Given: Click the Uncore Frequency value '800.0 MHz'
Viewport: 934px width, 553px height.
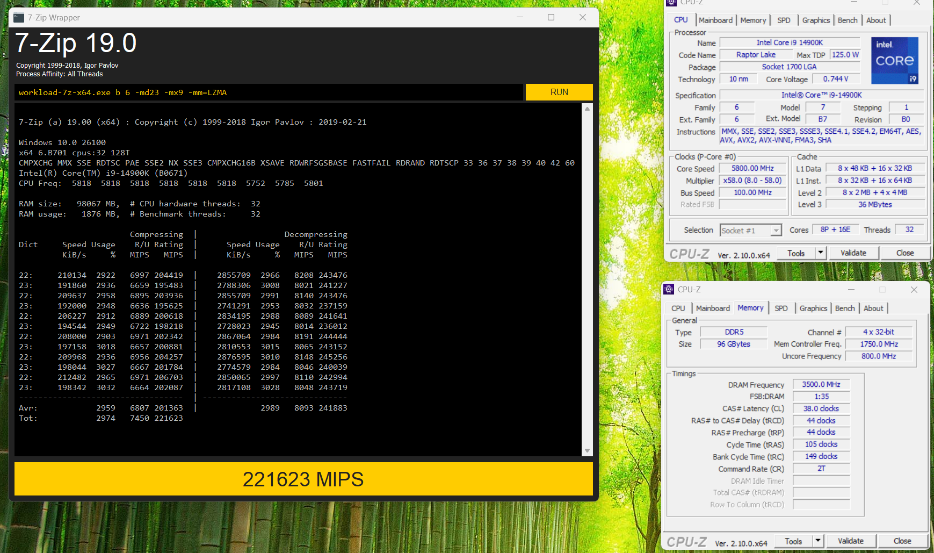Looking at the screenshot, I should (879, 356).
